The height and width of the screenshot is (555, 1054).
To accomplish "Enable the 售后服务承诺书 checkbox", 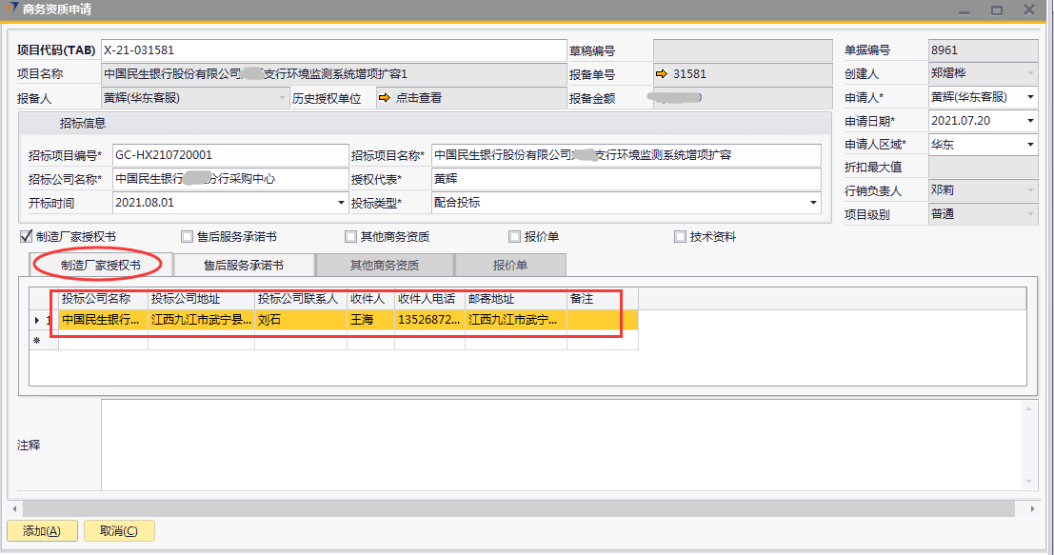I will click(x=187, y=237).
